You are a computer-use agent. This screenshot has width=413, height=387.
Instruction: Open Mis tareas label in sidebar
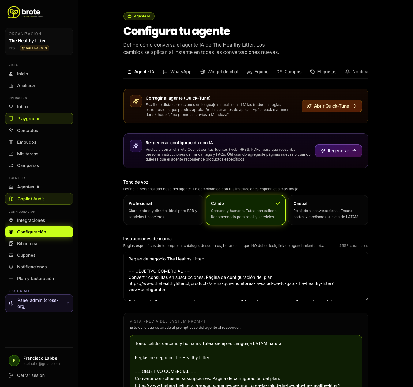28,154
